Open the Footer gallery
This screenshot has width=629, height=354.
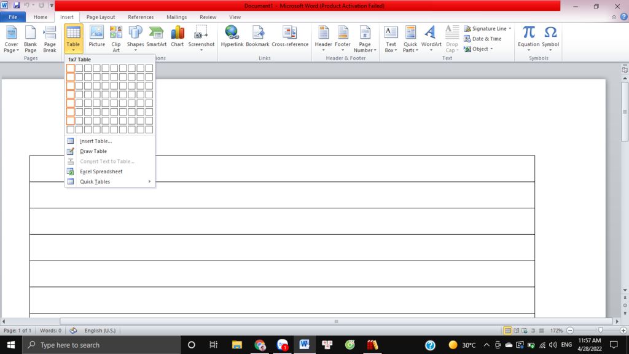click(x=343, y=39)
